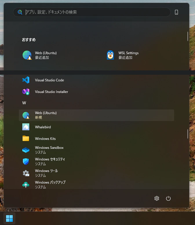This screenshot has width=195, height=225.
Task: Click the power button icon
Action: click(168, 198)
